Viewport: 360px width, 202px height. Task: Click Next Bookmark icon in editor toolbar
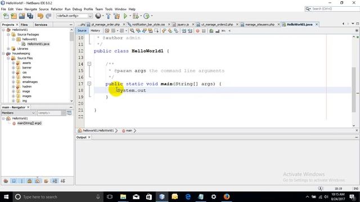[170, 31]
